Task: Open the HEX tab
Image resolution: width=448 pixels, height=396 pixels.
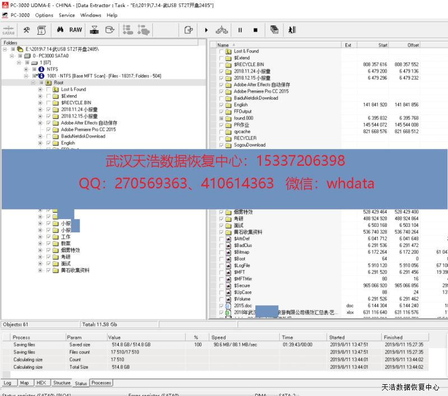Action: click(x=41, y=383)
